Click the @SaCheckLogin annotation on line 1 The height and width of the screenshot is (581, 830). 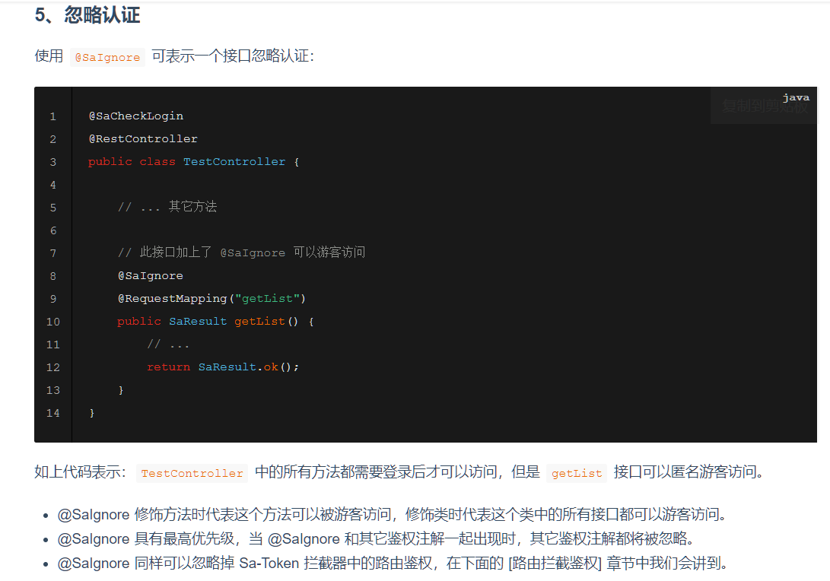[x=136, y=116]
